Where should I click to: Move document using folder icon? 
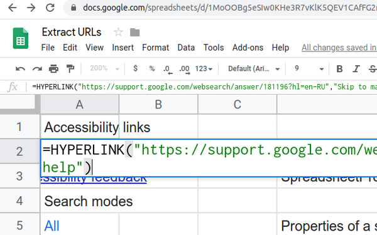point(134,33)
